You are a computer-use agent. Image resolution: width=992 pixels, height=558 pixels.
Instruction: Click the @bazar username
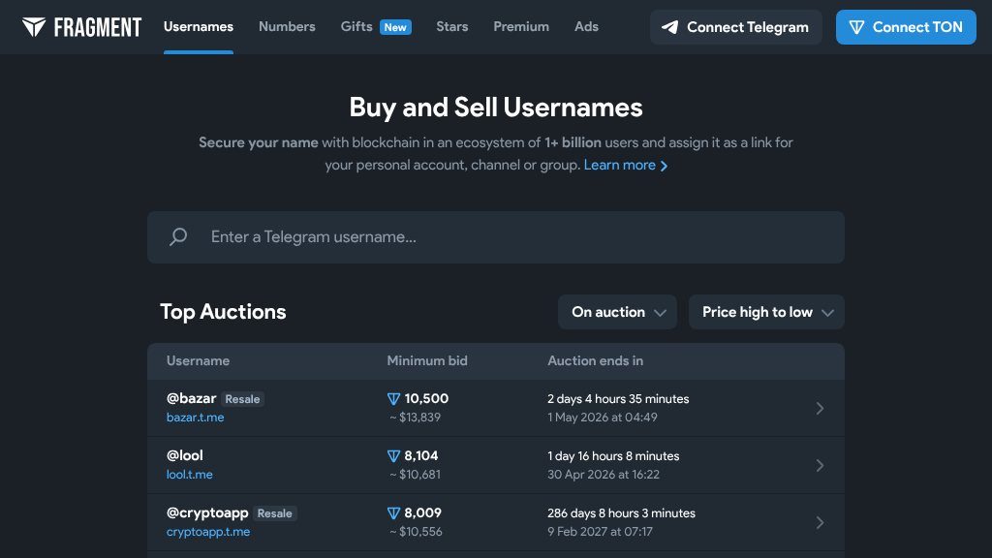pos(191,398)
